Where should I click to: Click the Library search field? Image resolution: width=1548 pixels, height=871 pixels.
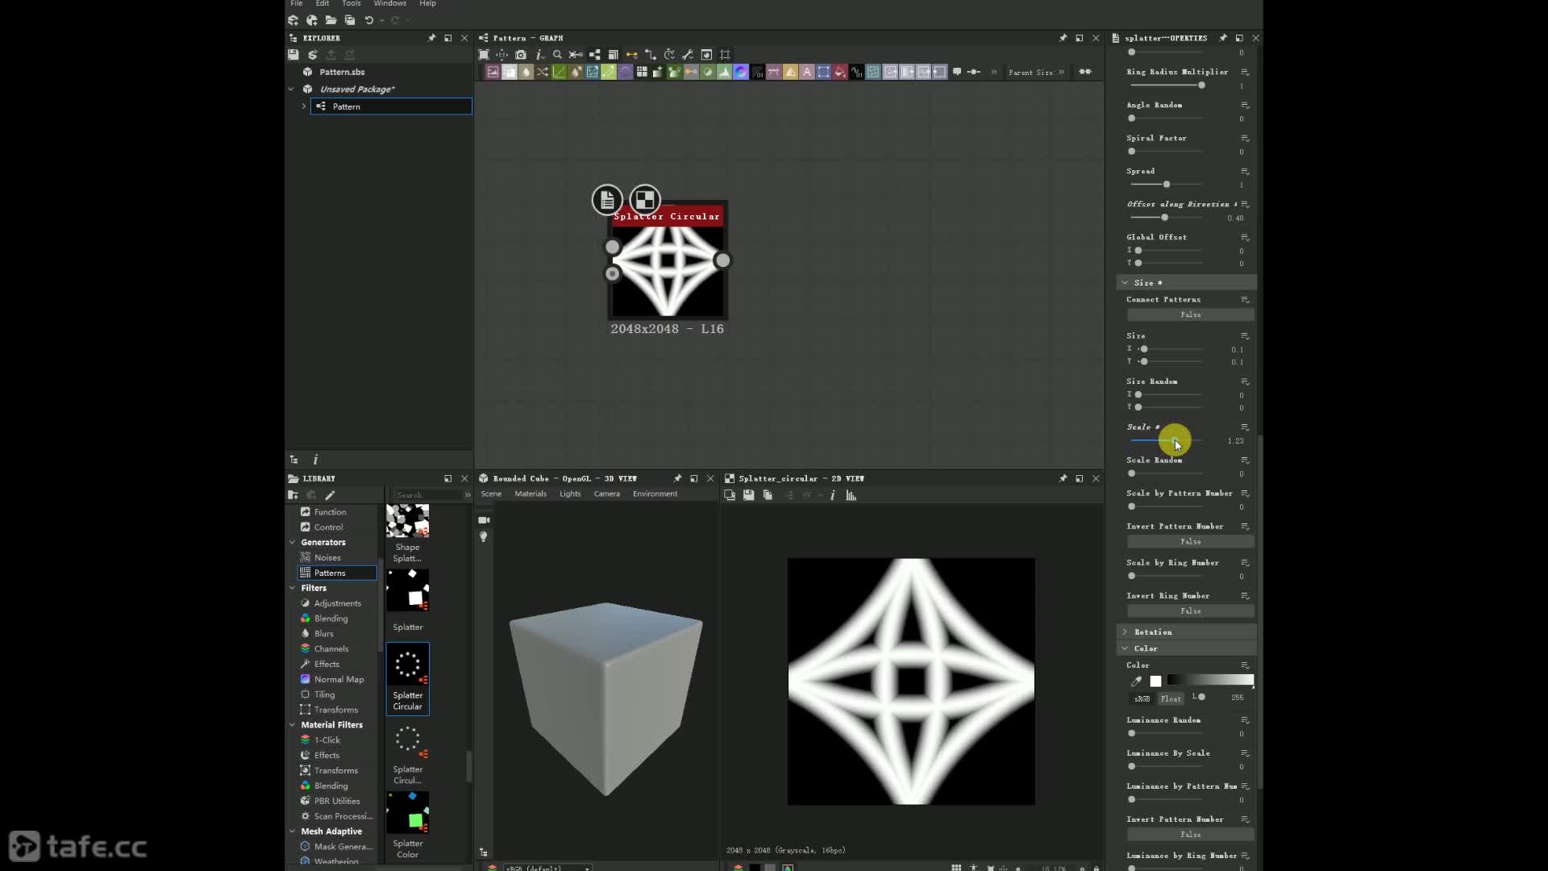427,495
